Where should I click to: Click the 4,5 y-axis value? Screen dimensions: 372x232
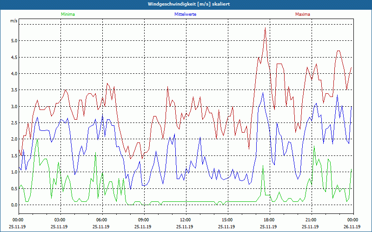[x=14, y=57]
